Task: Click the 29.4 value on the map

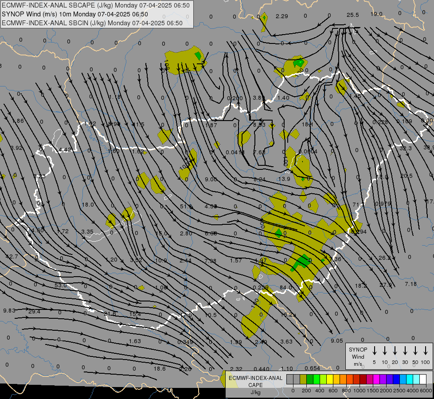Action: [34, 312]
